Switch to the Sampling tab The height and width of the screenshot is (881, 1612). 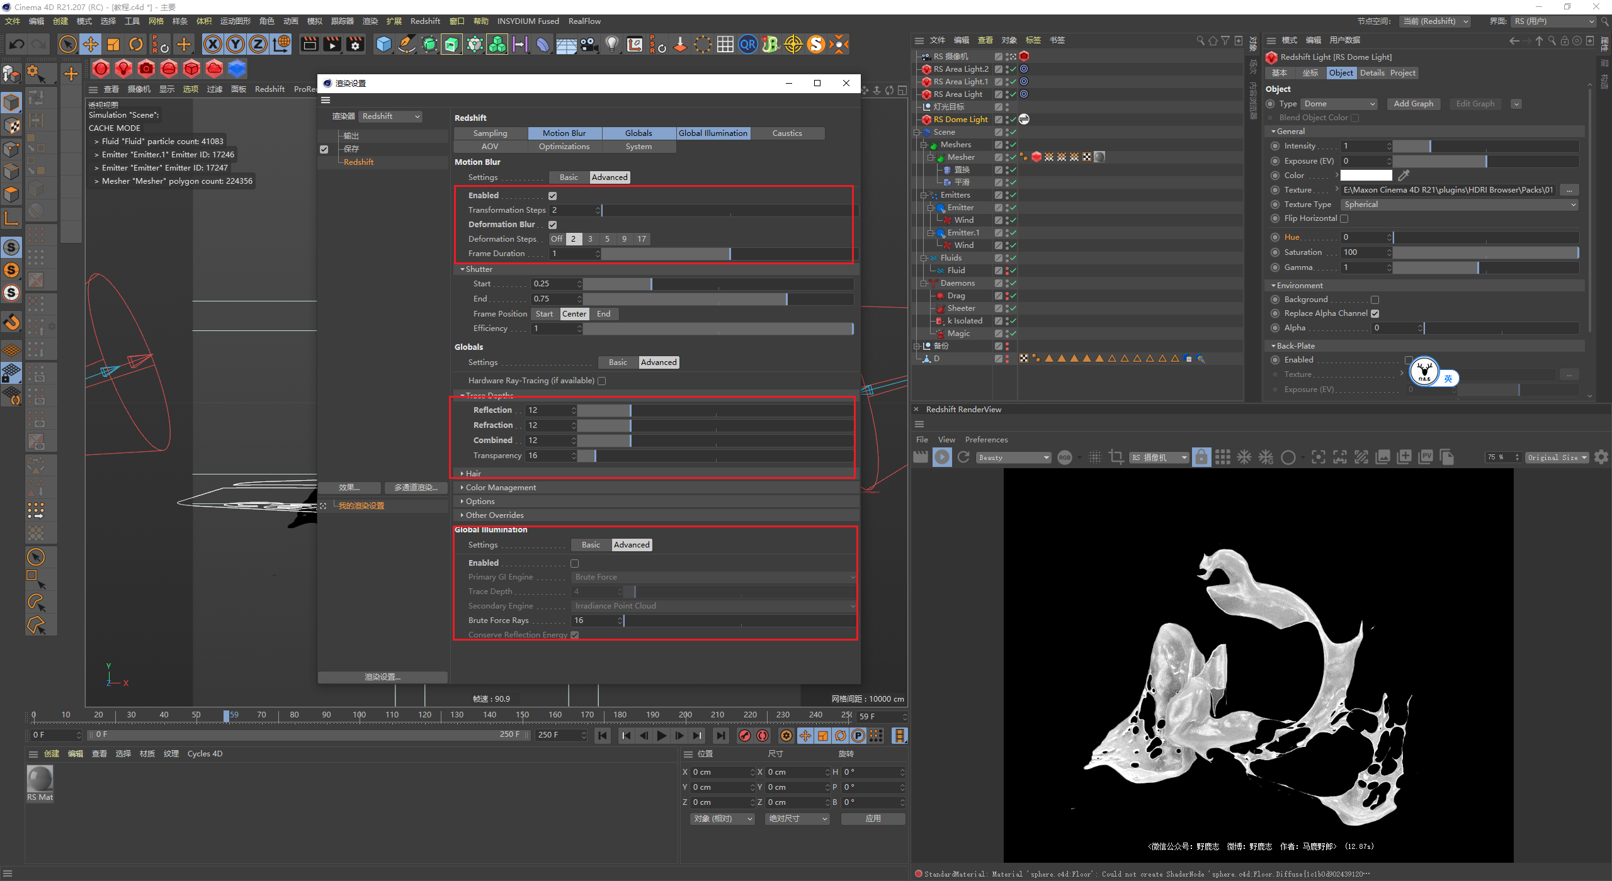click(x=490, y=133)
